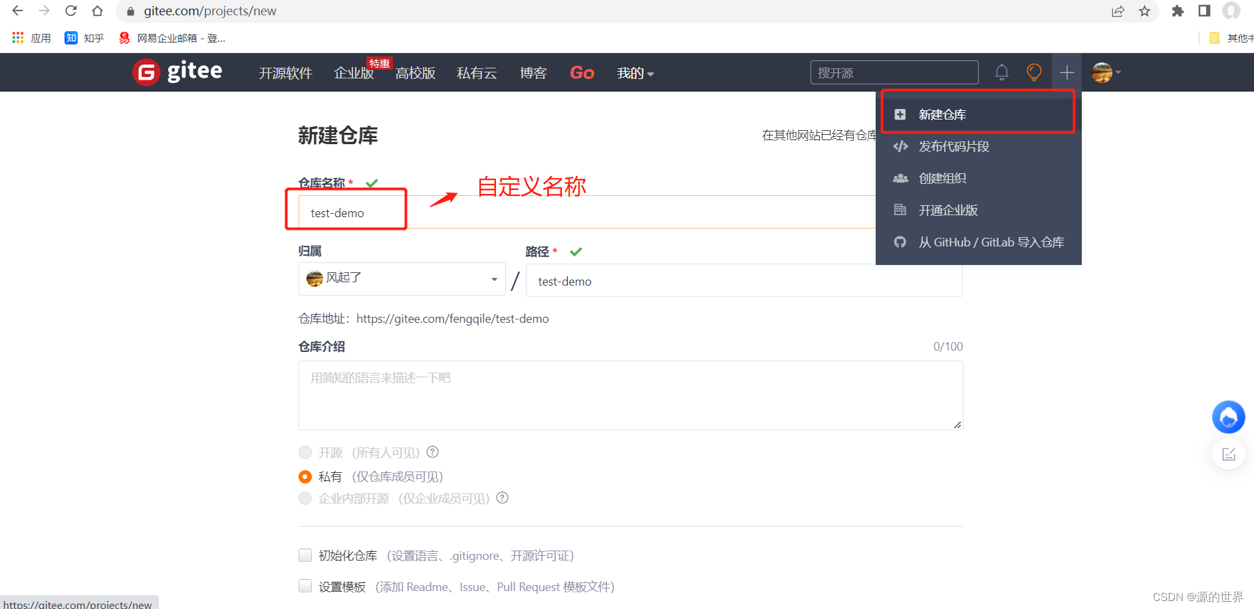Open 其他书签 folder in bookmarks bar
The height and width of the screenshot is (609, 1254).
[x=1231, y=38]
